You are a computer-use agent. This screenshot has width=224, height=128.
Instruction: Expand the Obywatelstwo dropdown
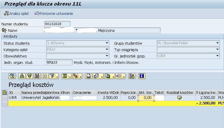(x=107, y=56)
